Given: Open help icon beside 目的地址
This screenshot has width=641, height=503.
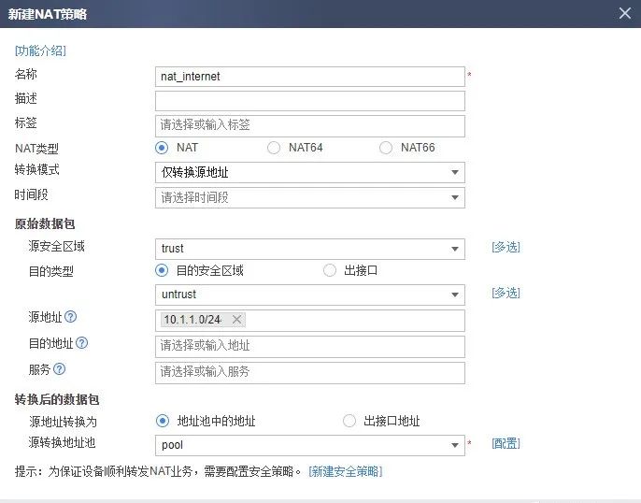Looking at the screenshot, I should pyautogui.click(x=82, y=343).
